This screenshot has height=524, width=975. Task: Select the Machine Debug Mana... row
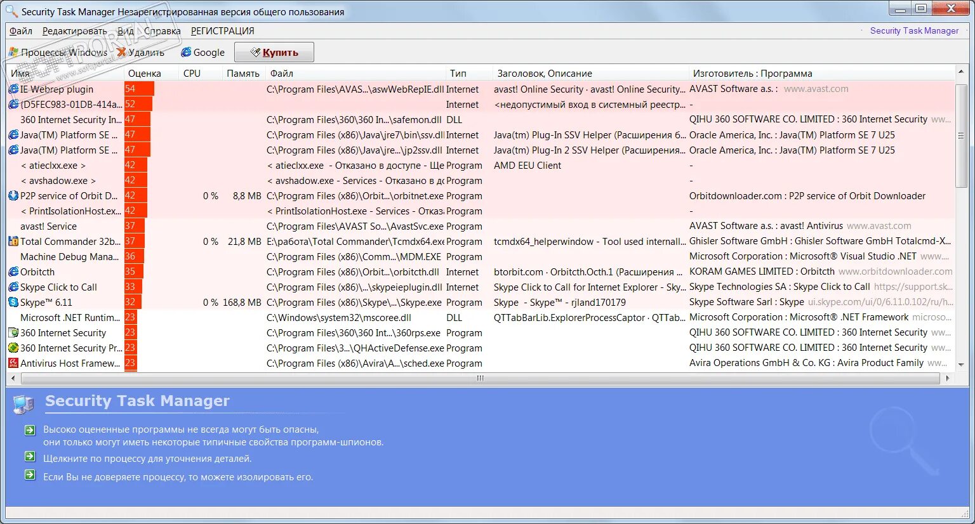[x=481, y=257]
